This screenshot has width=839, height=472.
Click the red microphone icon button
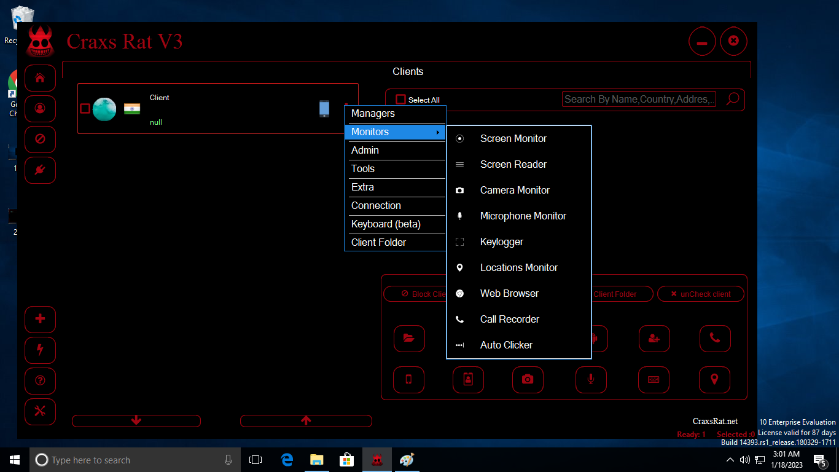591,380
